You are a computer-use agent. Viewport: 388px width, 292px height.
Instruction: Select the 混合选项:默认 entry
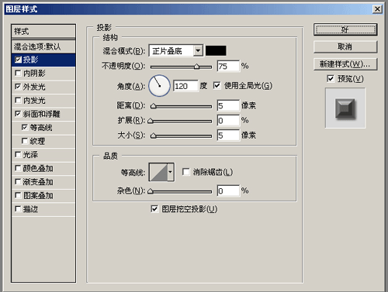[43, 46]
